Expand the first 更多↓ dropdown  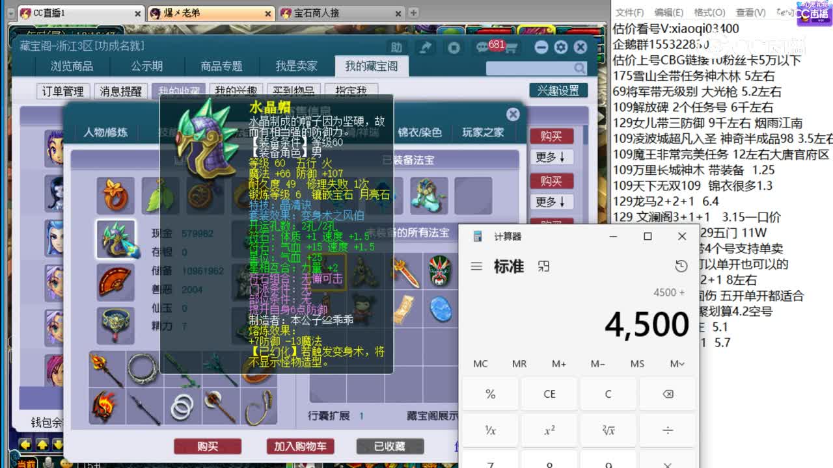tap(551, 157)
